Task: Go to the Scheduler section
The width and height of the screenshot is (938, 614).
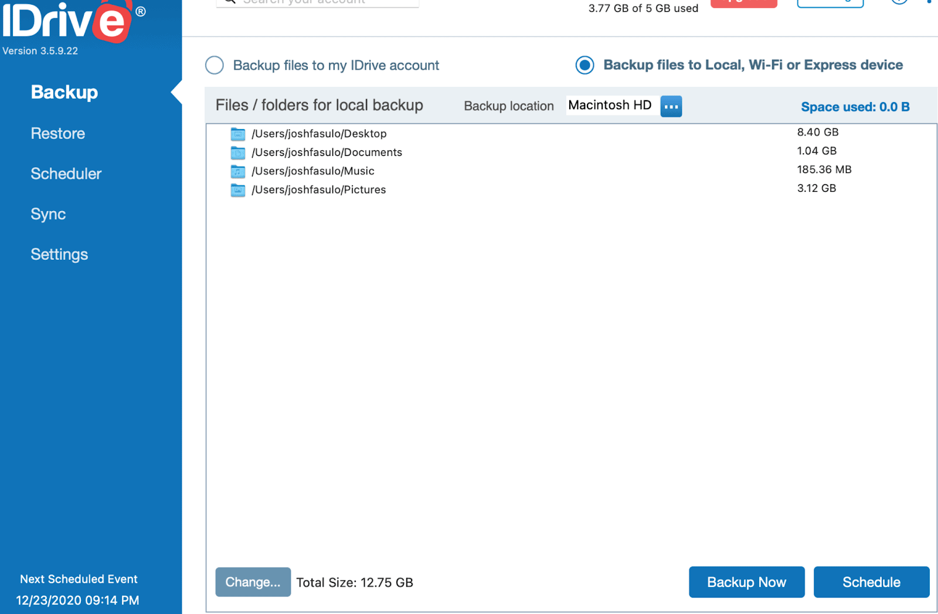Action: 66,174
